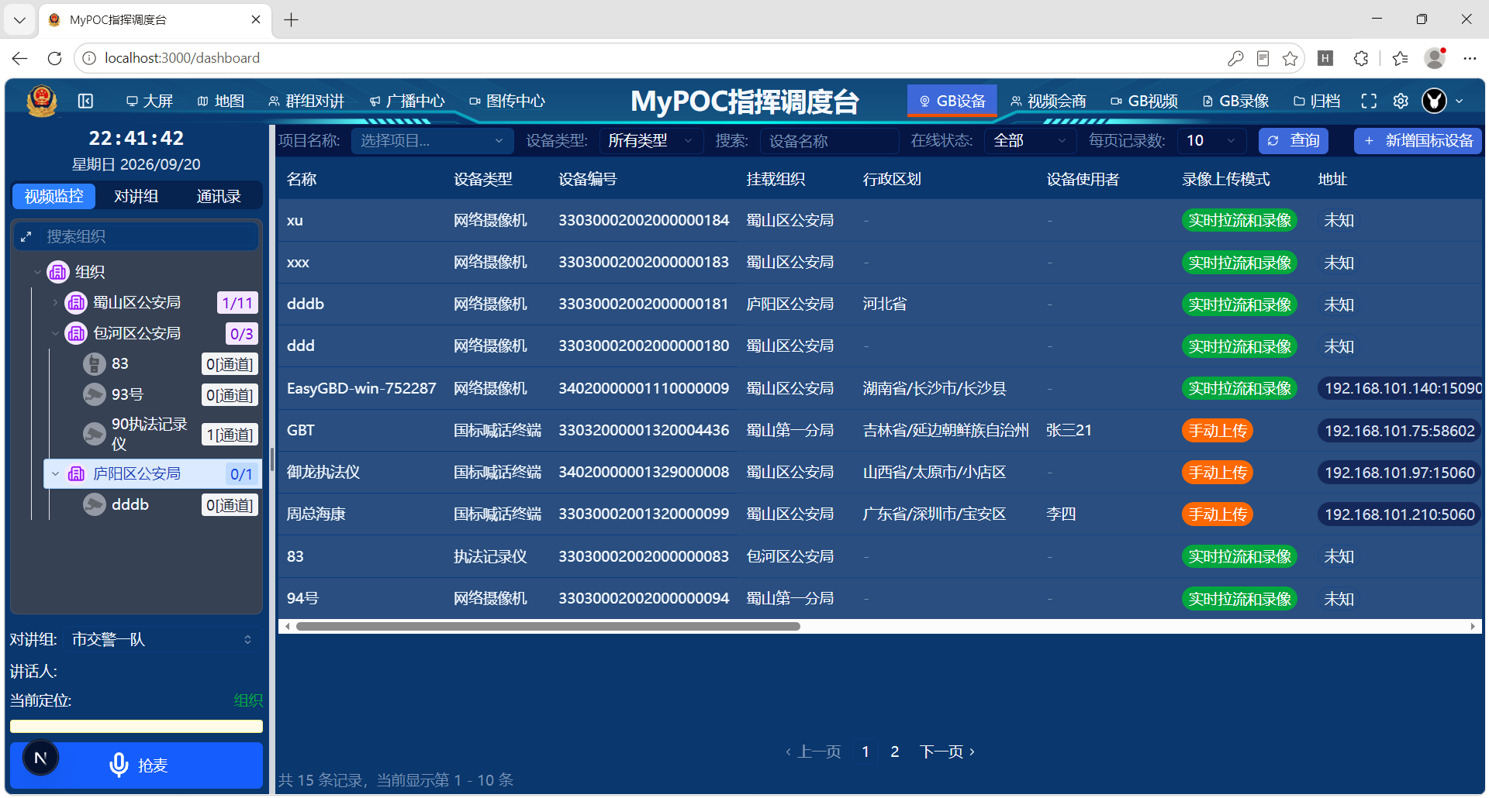Open the 设备类型 dropdown showing 所有类型

tap(651, 141)
